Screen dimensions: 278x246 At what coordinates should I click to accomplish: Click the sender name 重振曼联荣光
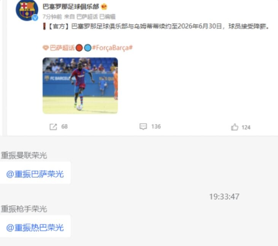pos(24,156)
